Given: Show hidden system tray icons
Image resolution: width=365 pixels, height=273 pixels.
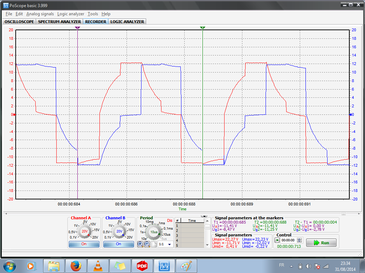Looking at the screenshot, I should coord(292,266).
